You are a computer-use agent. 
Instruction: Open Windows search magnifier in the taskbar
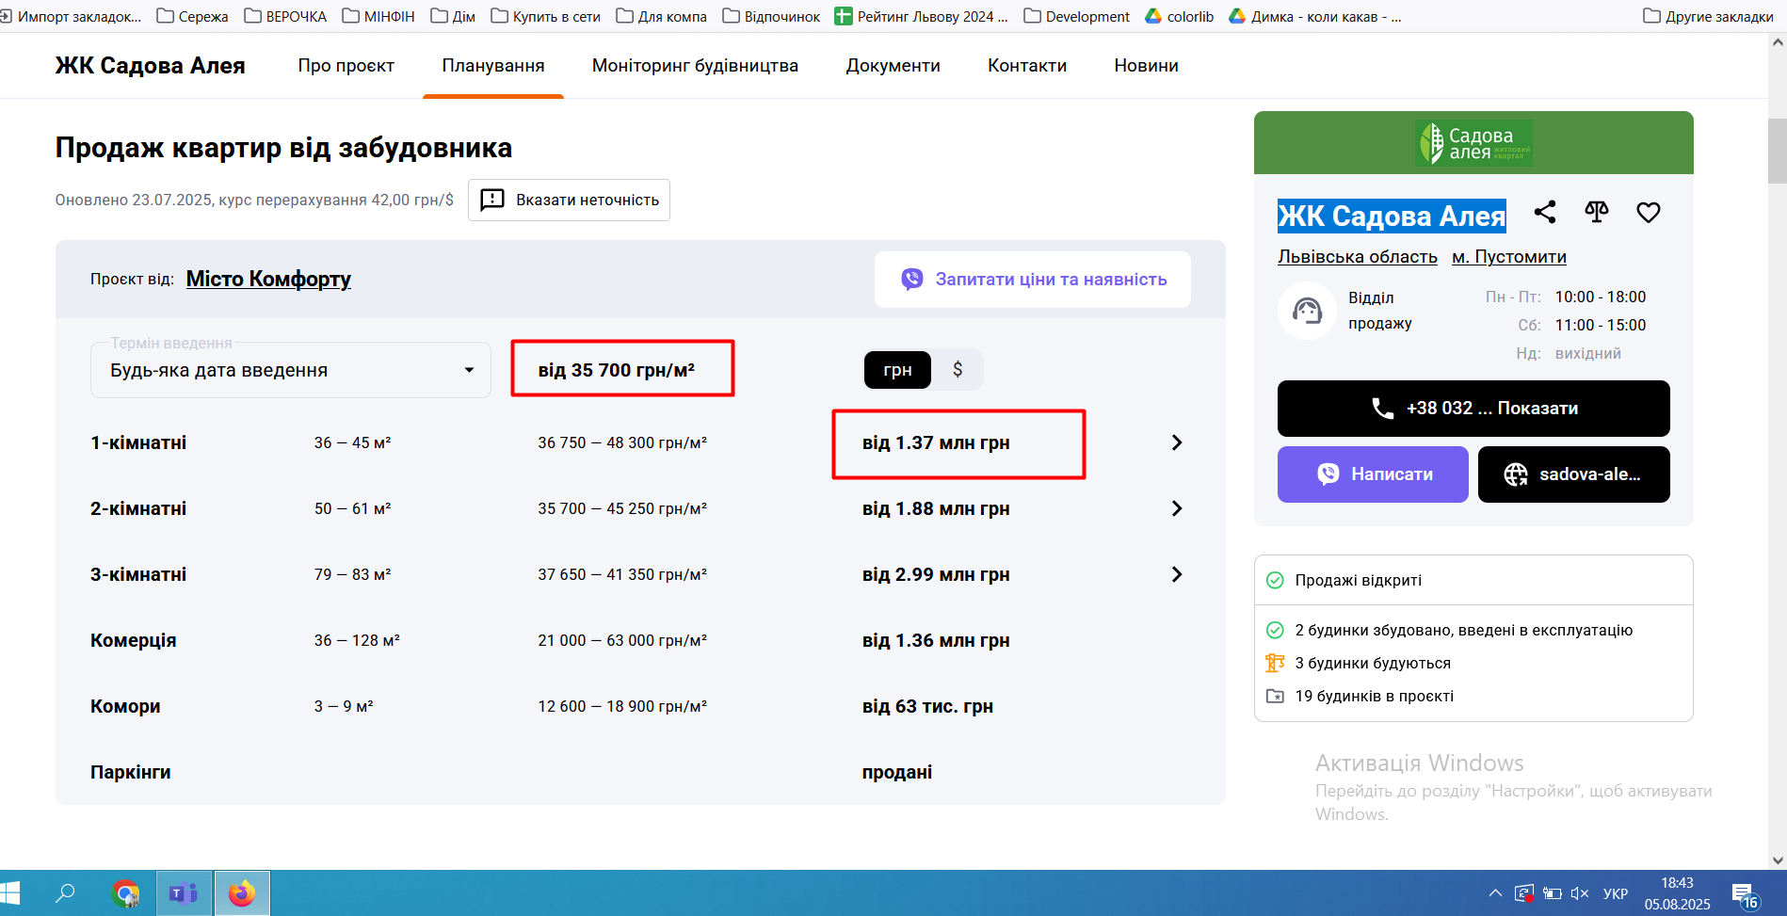(x=65, y=892)
